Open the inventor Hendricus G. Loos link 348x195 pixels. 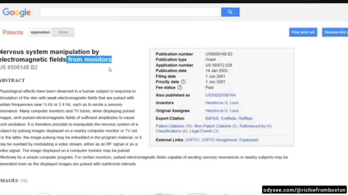222,103
